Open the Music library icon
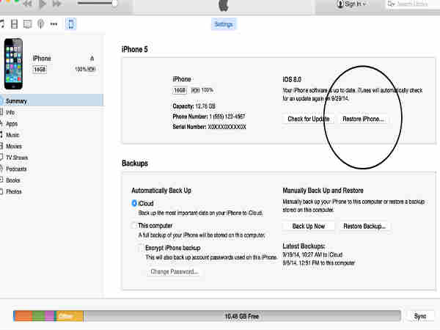This screenshot has height=330, width=440. 2,24
